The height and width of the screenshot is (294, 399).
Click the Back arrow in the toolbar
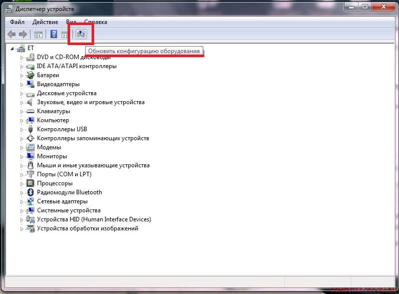pos(12,34)
